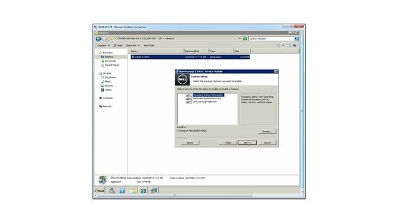
Task: Refresh the Explorer folder view
Action: click(x=245, y=38)
